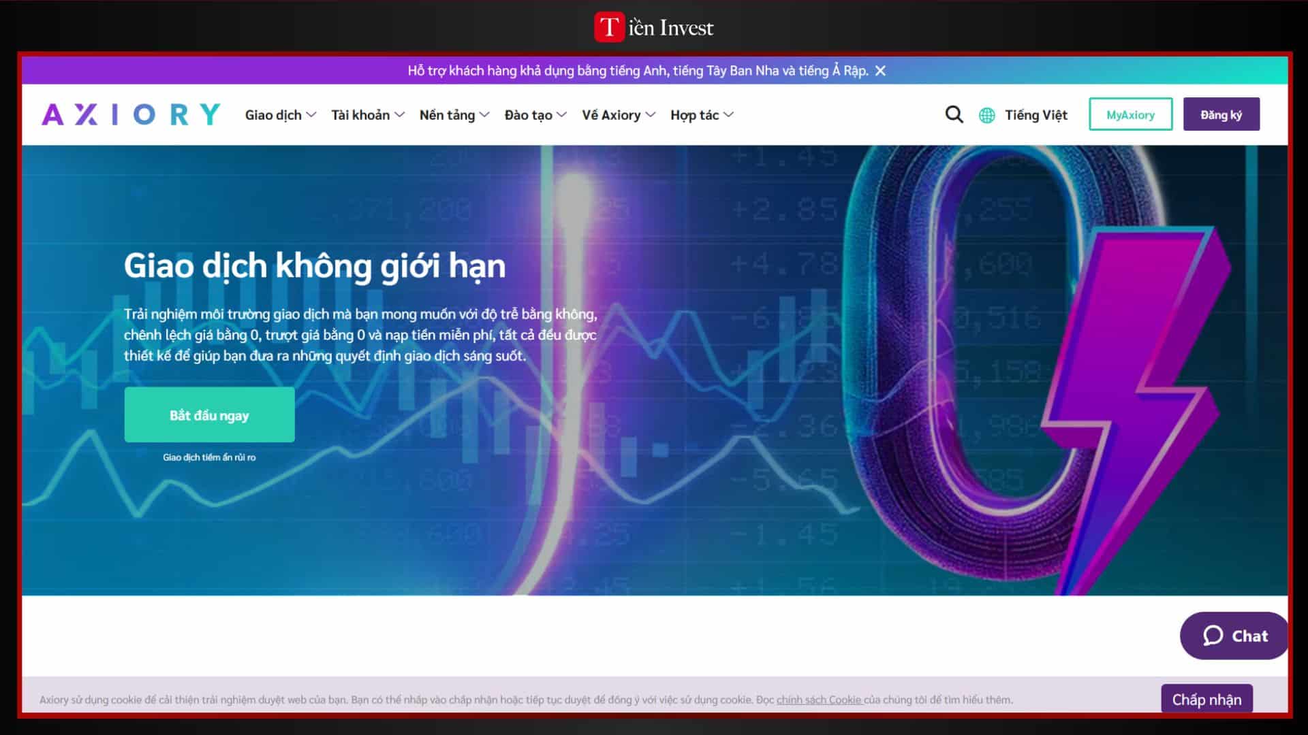Open the Chat bubble widget
The height and width of the screenshot is (735, 1308).
[1234, 636]
